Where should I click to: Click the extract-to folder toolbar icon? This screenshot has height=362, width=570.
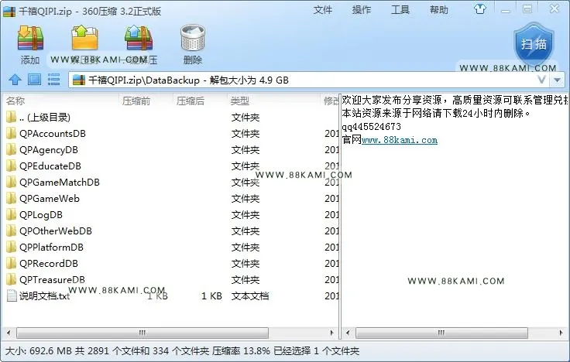[84, 38]
